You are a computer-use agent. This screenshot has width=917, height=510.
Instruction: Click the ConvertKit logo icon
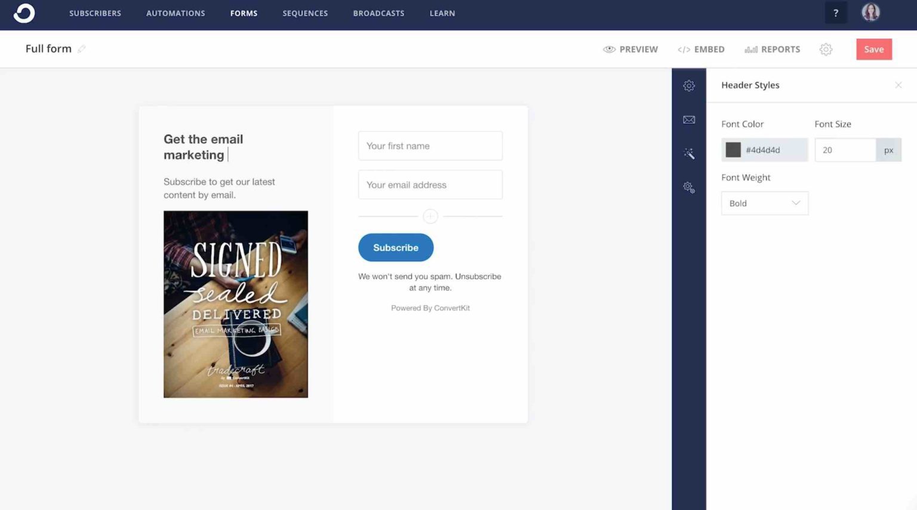pos(24,13)
